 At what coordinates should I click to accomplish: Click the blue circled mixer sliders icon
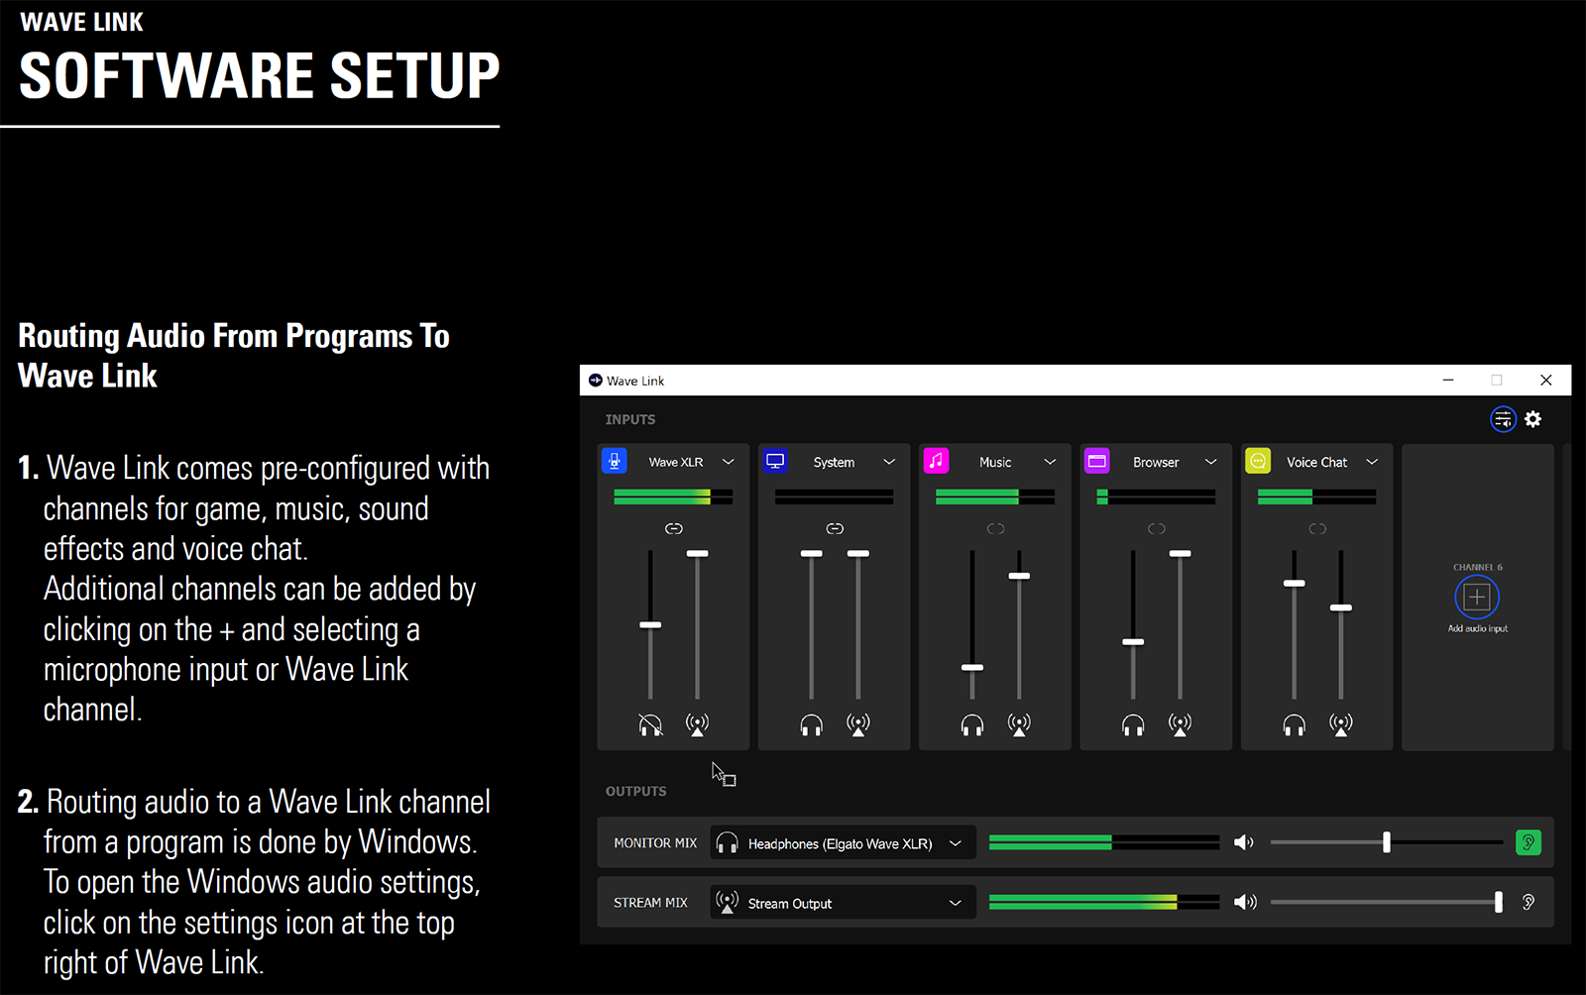(1504, 419)
